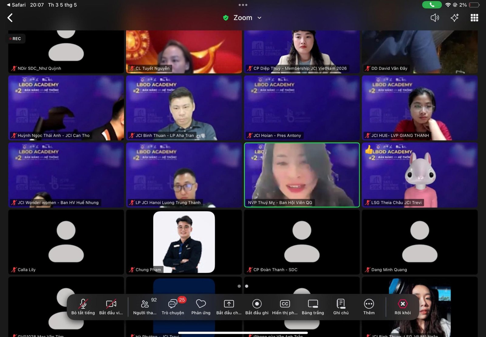The width and height of the screenshot is (486, 337).
Task: Unmute microphone with Bỏ tắt tiếng
Action: coord(83,307)
